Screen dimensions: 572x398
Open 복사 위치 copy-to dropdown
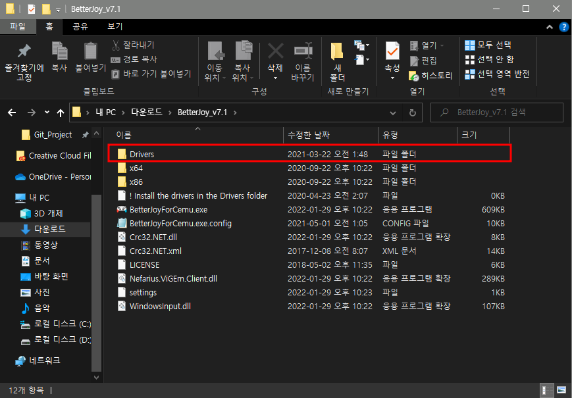(243, 61)
